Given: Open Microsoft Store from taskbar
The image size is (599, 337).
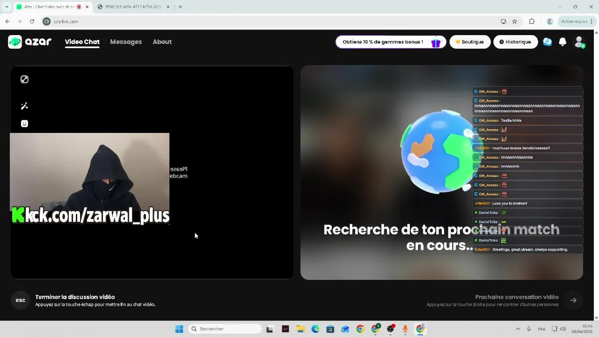Looking at the screenshot, I should [x=330, y=329].
